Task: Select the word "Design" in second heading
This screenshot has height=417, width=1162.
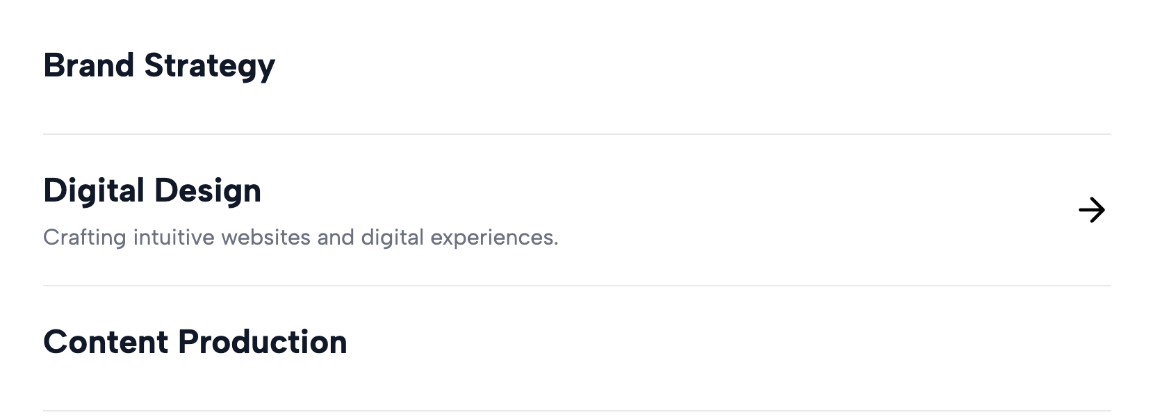Action: [x=207, y=191]
